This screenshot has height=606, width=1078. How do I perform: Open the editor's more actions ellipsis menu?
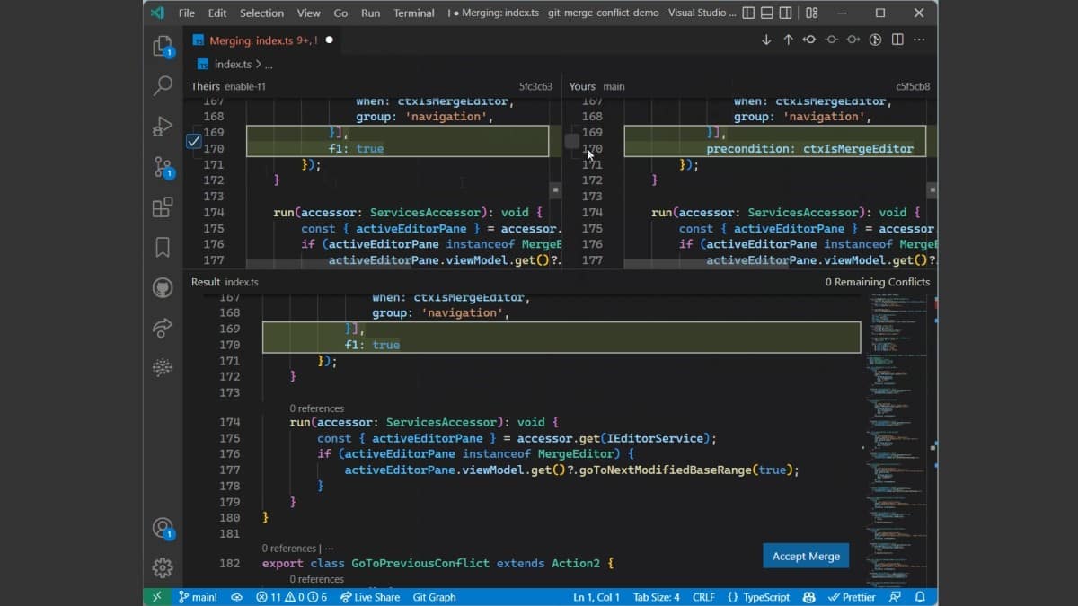point(919,40)
